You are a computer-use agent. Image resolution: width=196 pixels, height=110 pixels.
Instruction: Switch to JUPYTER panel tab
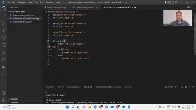point(128,87)
